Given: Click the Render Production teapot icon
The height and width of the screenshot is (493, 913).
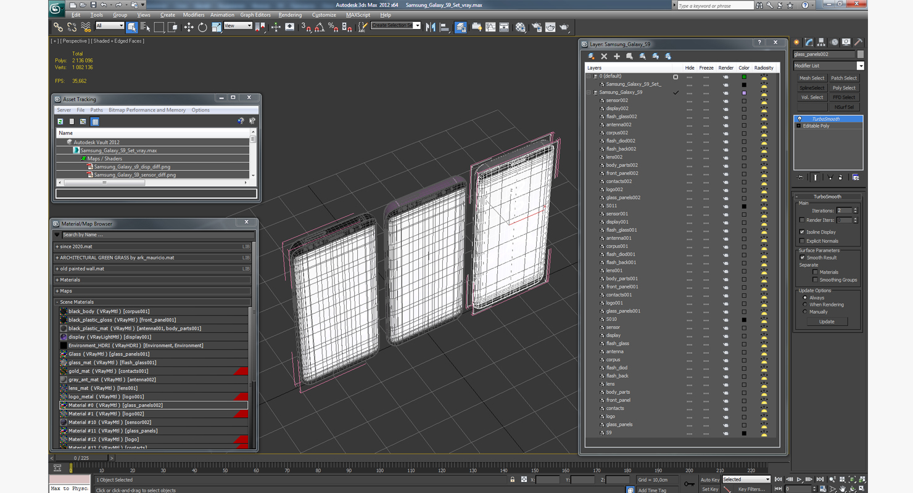Looking at the screenshot, I should point(564,27).
